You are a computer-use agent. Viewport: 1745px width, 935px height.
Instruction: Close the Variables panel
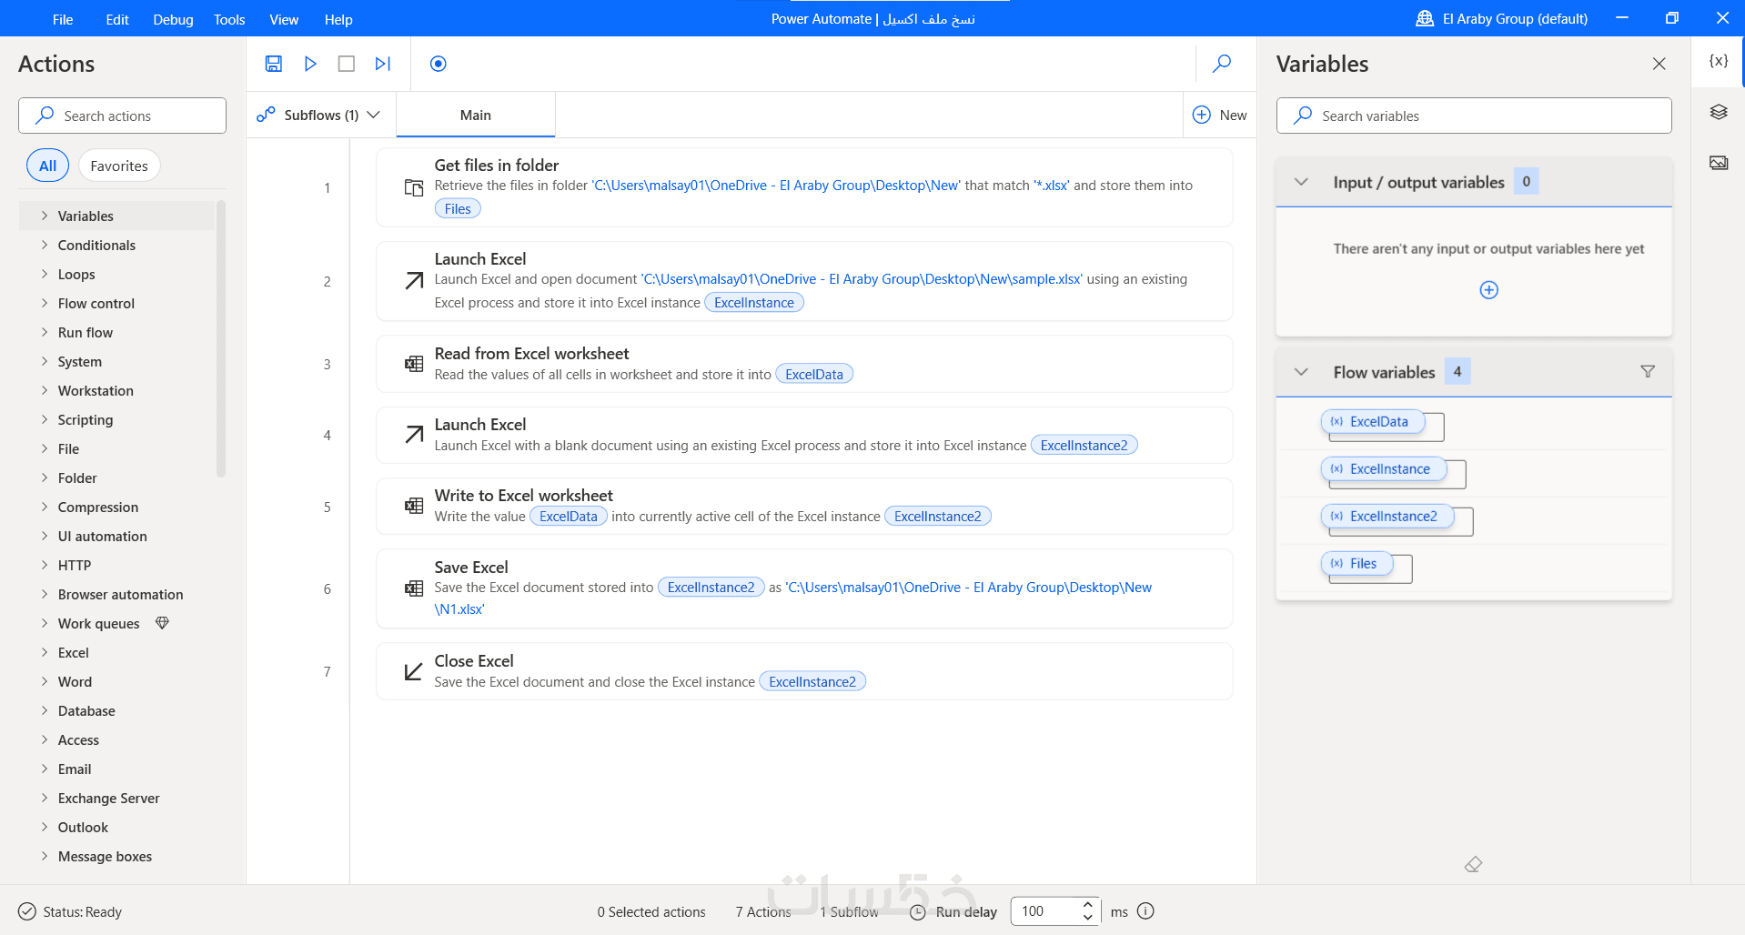coord(1659,64)
